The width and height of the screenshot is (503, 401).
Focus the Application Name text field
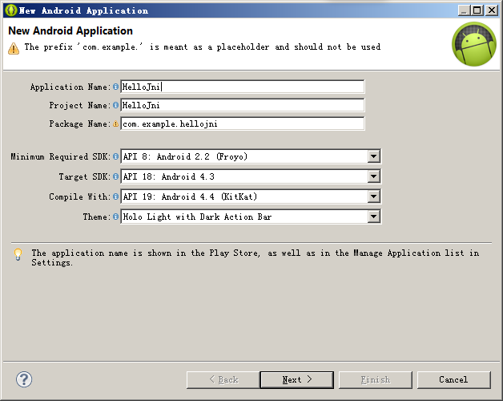coord(242,87)
